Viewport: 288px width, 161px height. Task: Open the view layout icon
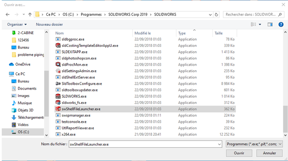point(253,25)
